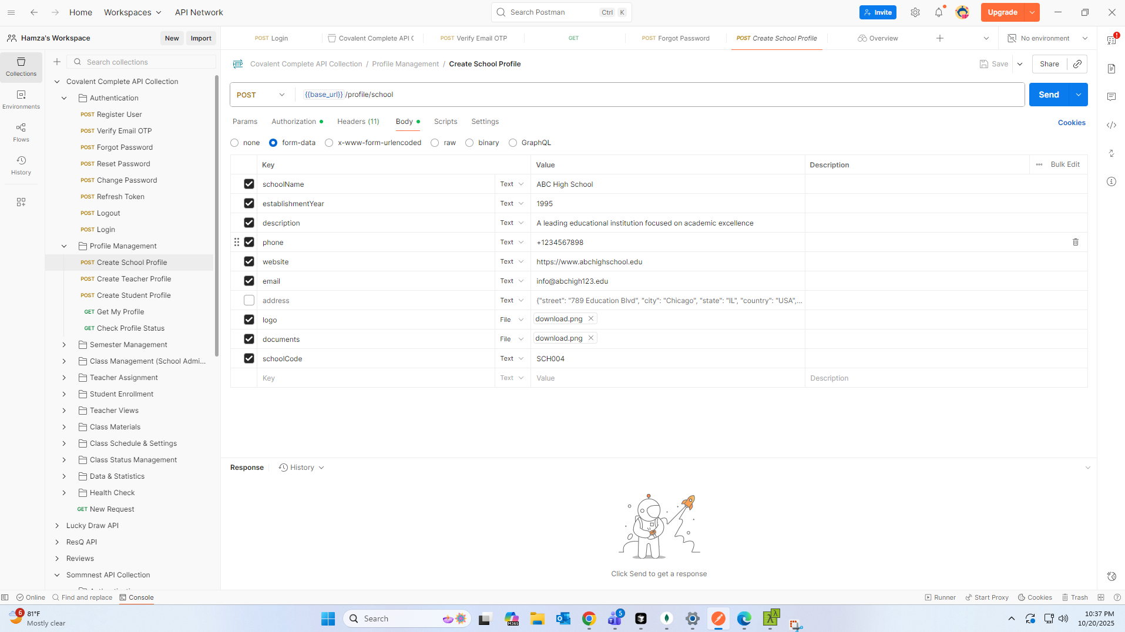Go forward with the right arrow
This screenshot has height=632, width=1125.
(x=55, y=12)
